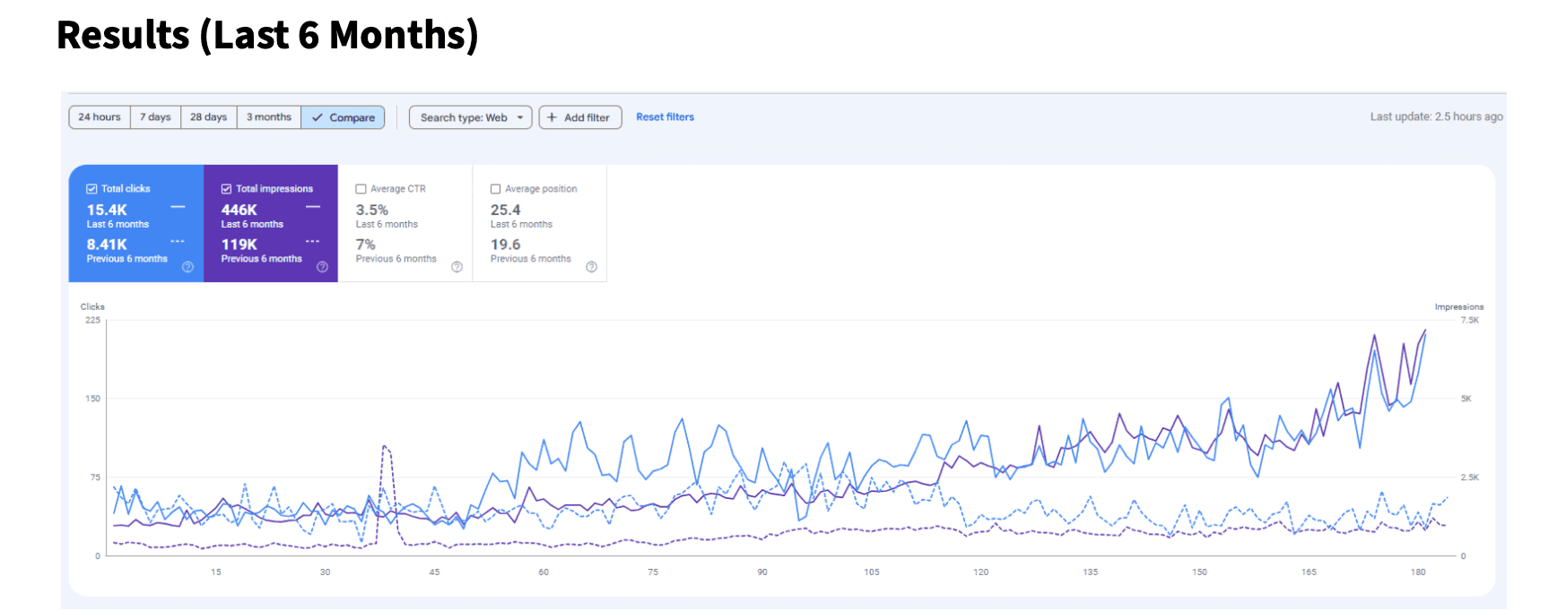
Task: Tick the Average position checkbox
Action: pyautogui.click(x=495, y=189)
